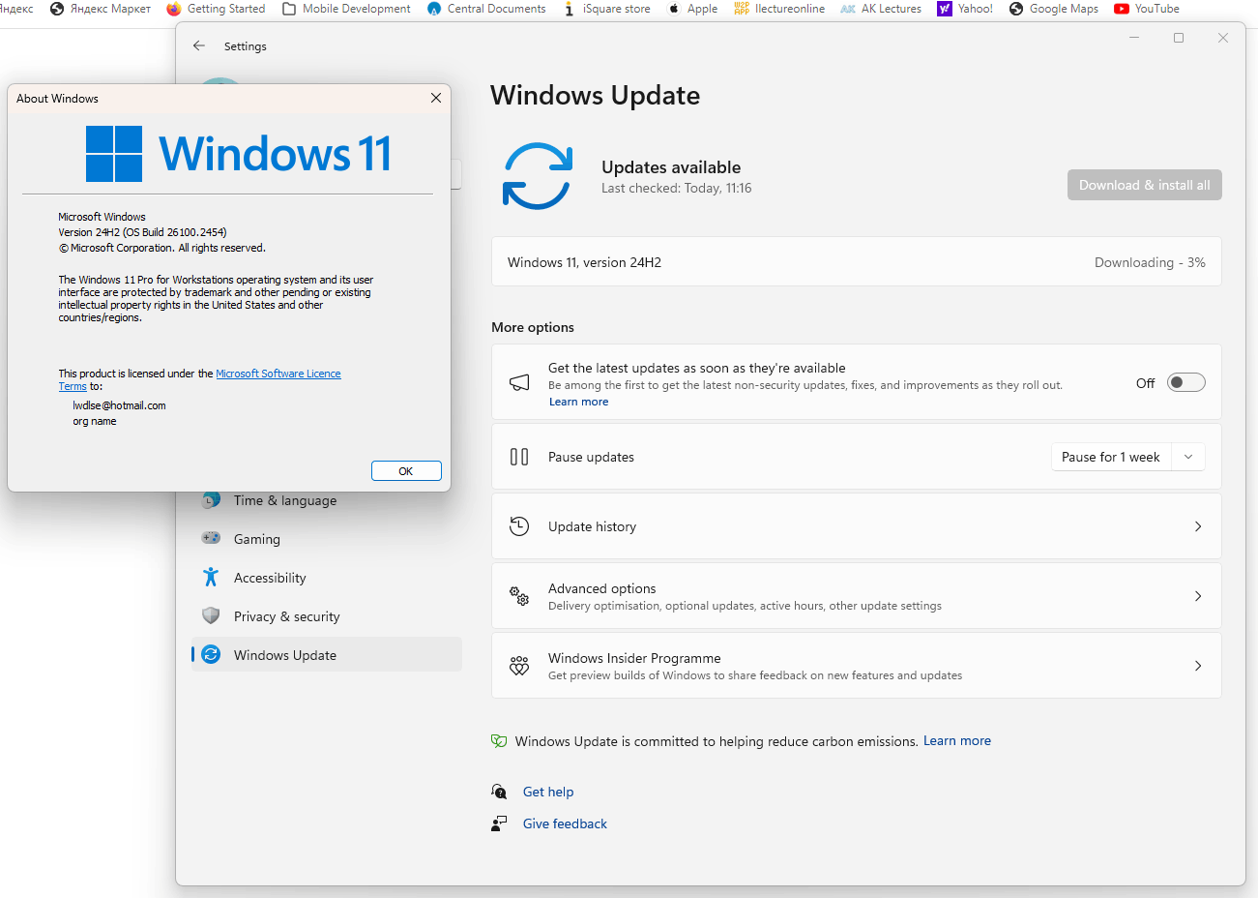1258x898 pixels.
Task: Click the Windows Update sidebar sync icon
Action: [211, 655]
